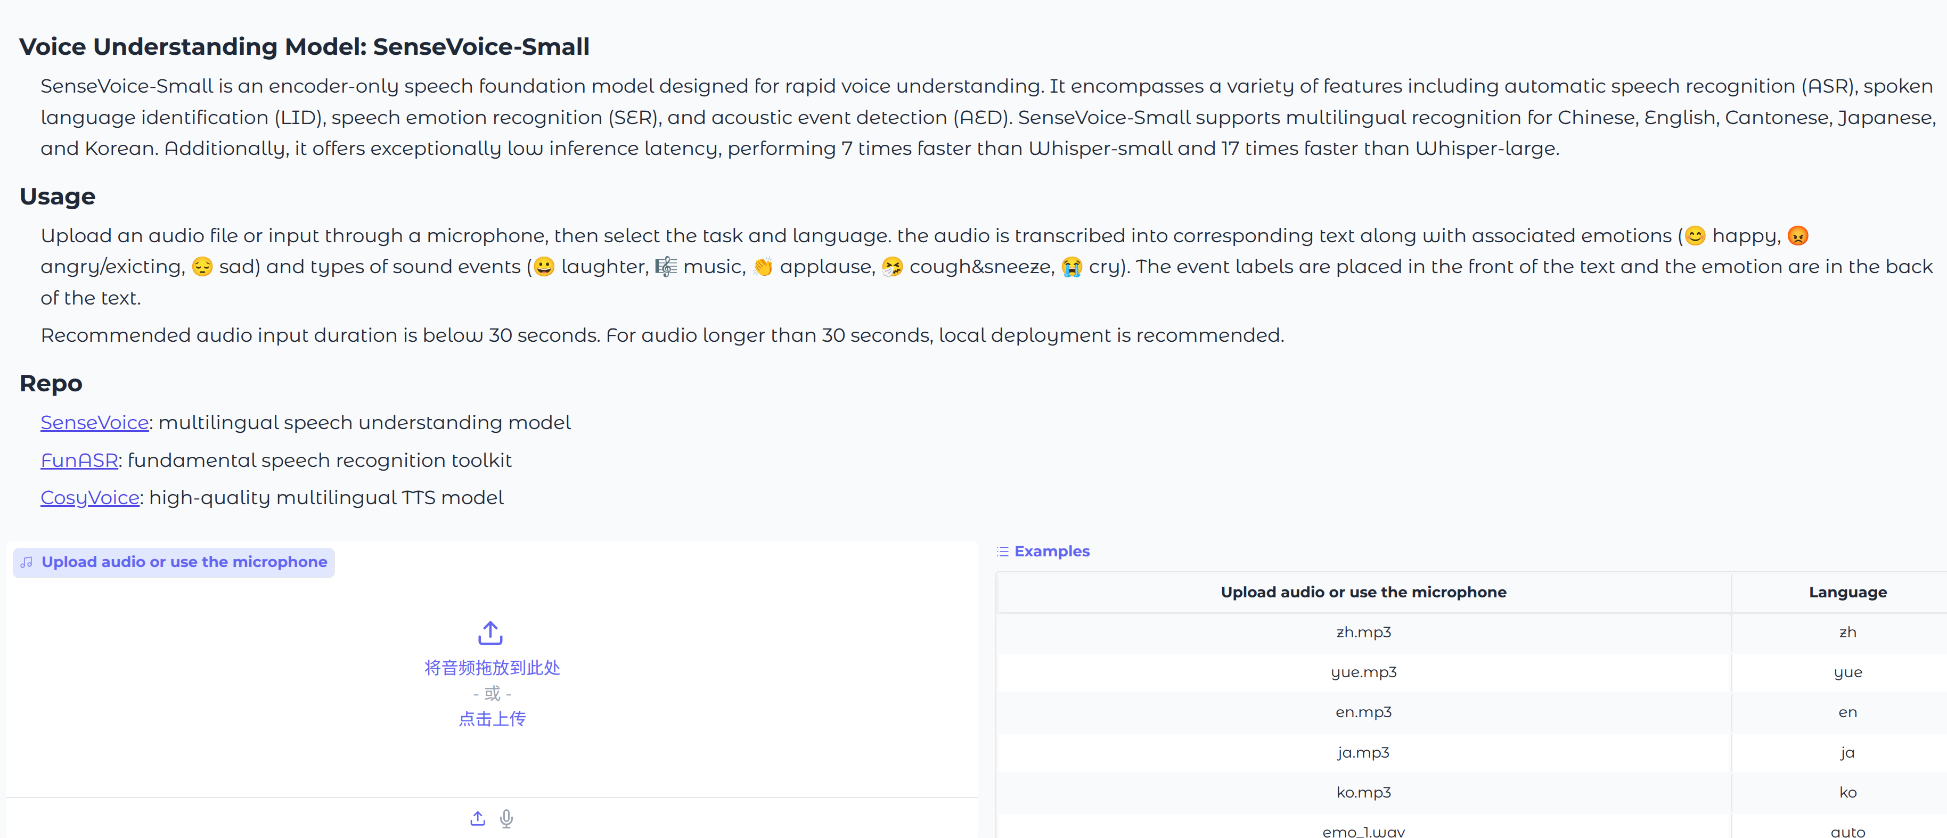Click the music note icon in audio label
Image resolution: width=1947 pixels, height=838 pixels.
point(27,562)
